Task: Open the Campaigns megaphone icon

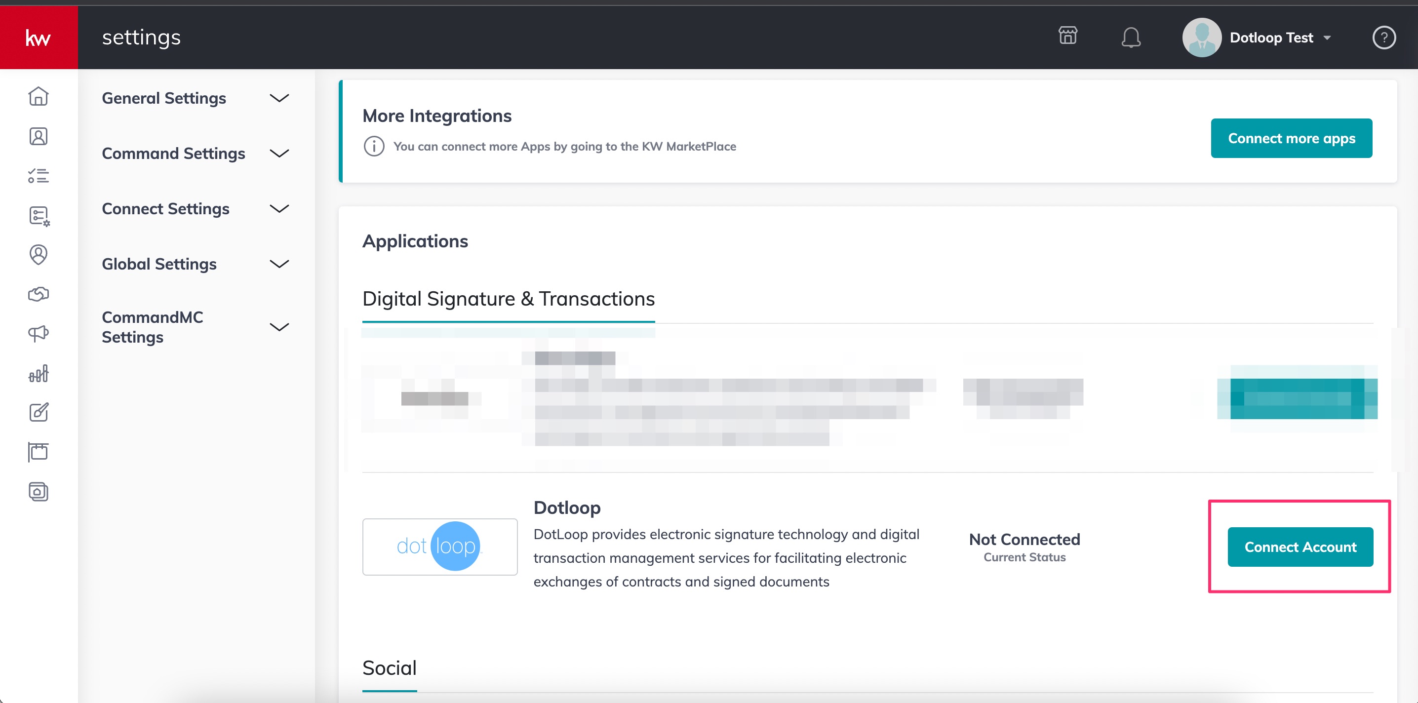Action: tap(39, 333)
